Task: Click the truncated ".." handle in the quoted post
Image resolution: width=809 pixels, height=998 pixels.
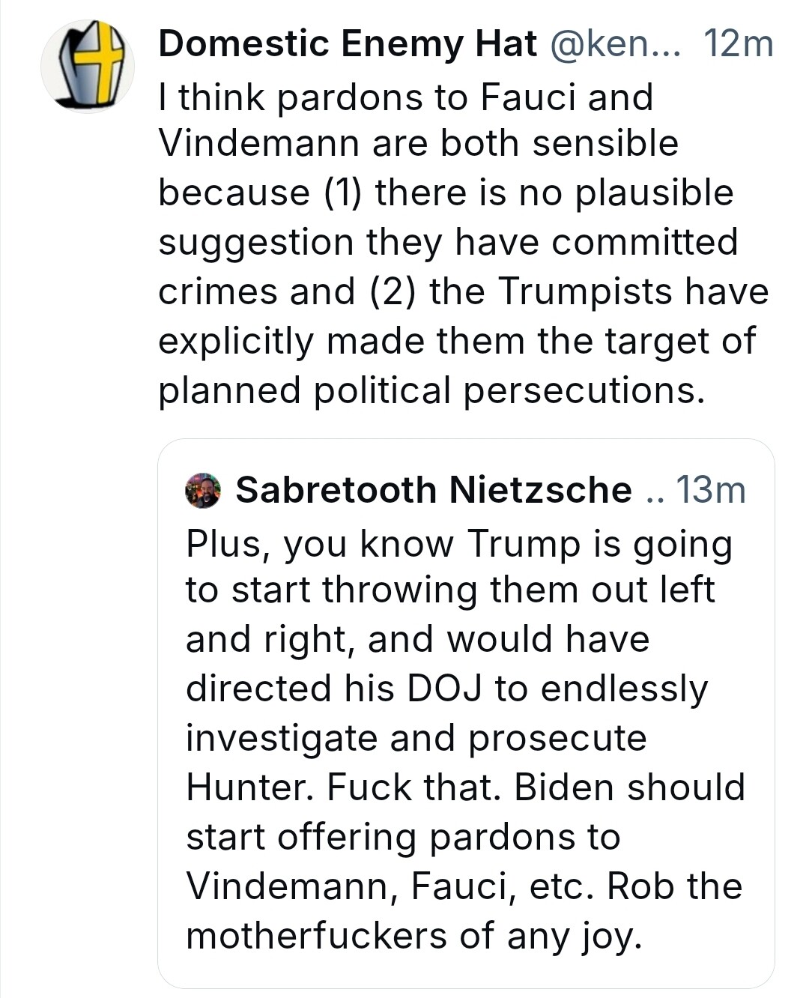Action: 654,492
